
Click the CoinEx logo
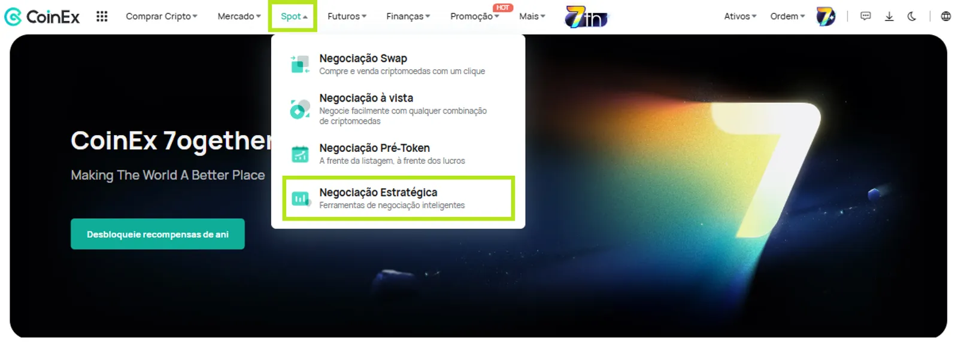pos(42,17)
